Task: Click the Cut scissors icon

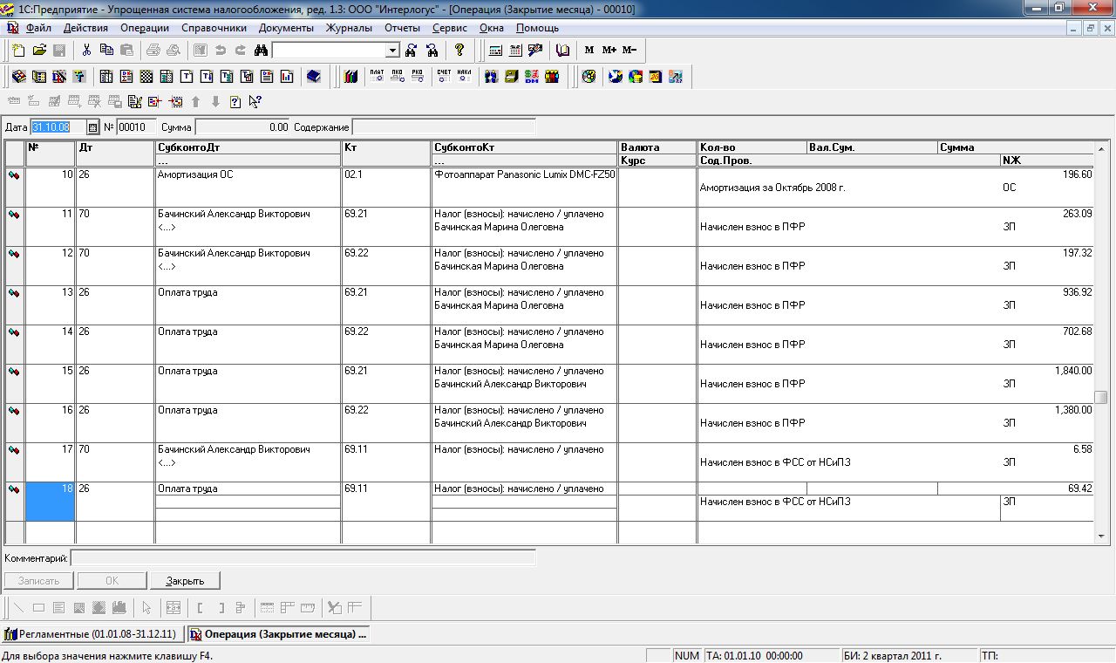Action: 86,51
